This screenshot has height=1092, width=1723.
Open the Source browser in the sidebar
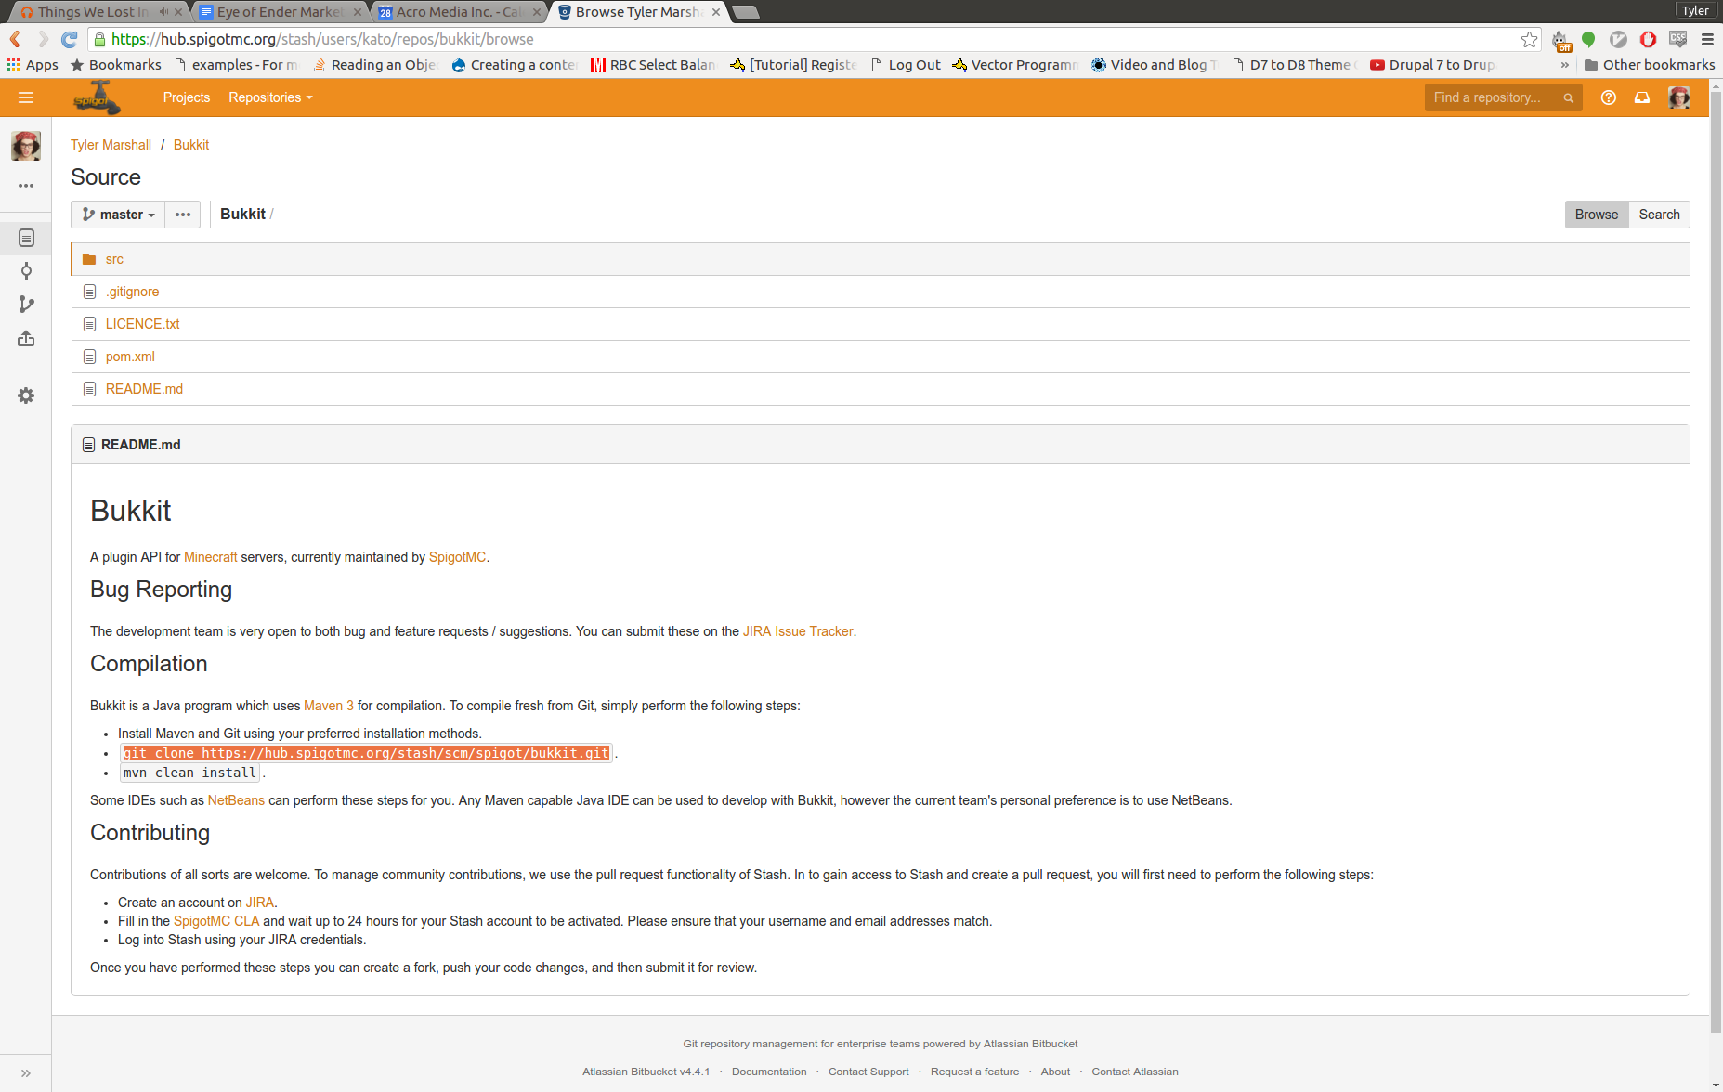25,238
